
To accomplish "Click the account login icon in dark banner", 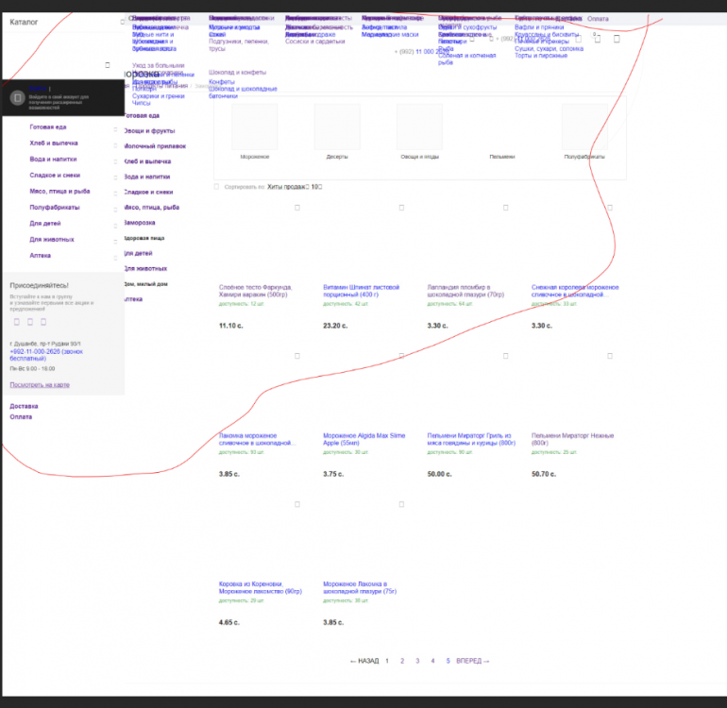I will pos(16,98).
